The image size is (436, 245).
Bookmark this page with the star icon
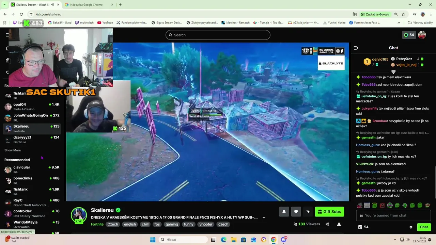pyautogui.click(x=403, y=14)
